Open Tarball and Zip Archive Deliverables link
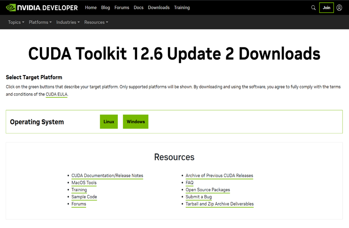The width and height of the screenshot is (349, 228). [x=219, y=204]
